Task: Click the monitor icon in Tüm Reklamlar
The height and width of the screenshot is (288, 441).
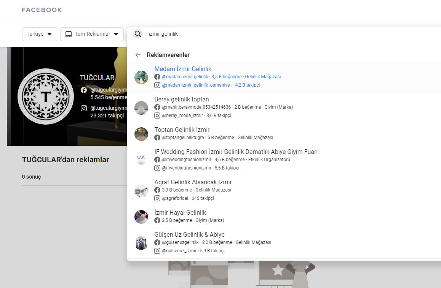Action: click(68, 34)
